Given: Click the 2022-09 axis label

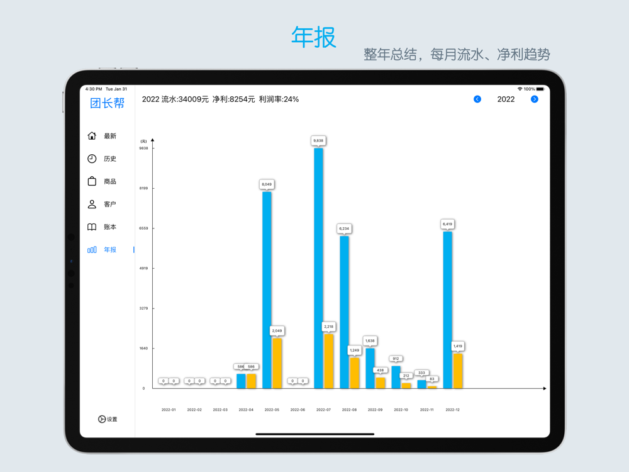Looking at the screenshot, I should tap(375, 410).
